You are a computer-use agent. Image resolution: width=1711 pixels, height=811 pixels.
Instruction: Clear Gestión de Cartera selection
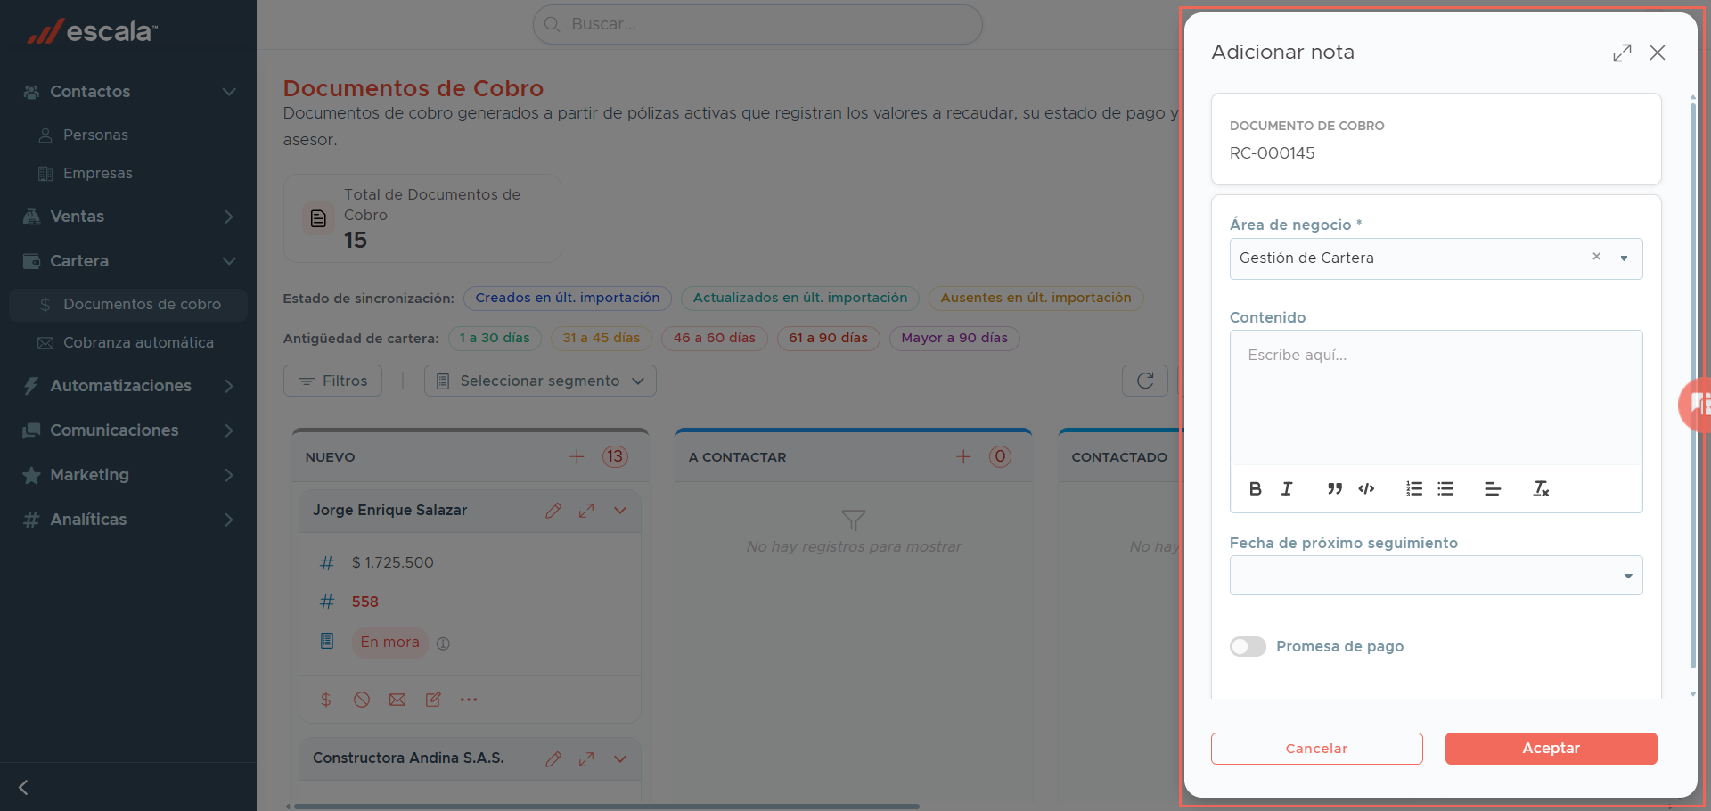pyautogui.click(x=1597, y=257)
